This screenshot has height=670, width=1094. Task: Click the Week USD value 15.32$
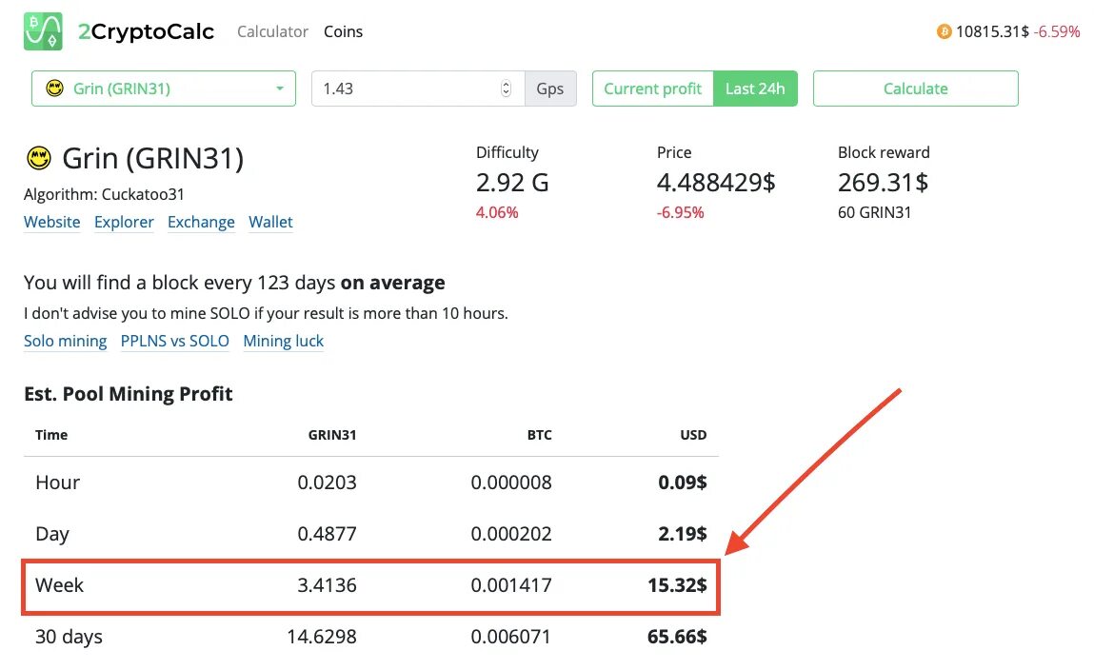(677, 585)
